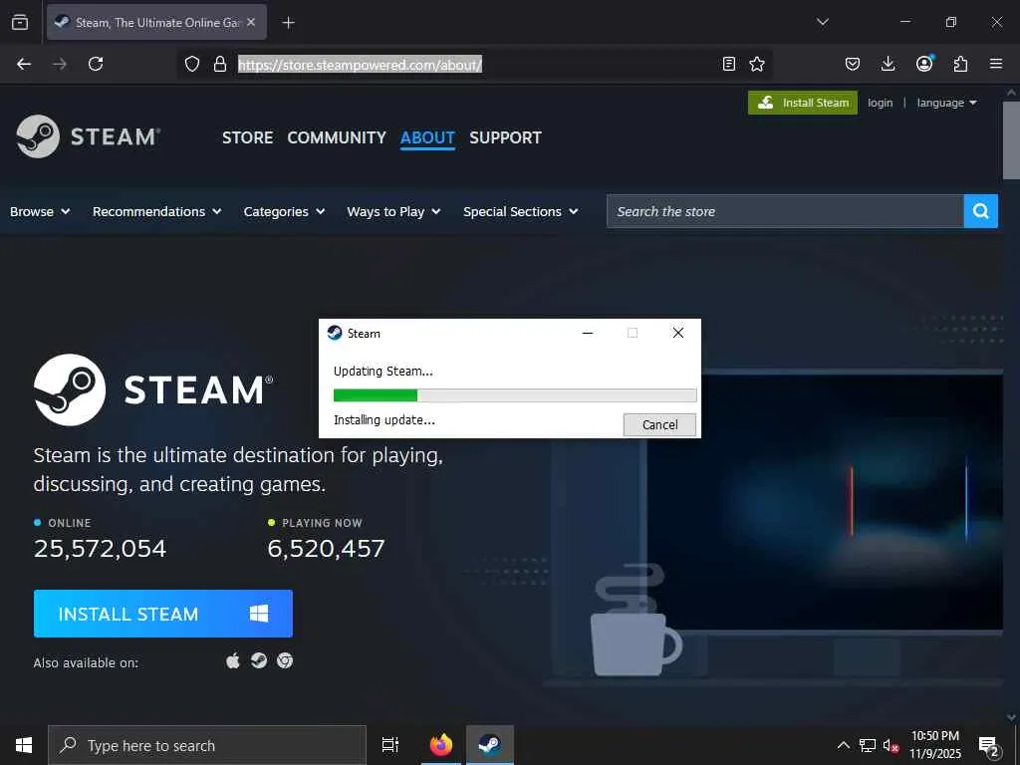Click the Chrome OS platform icon
Image resolution: width=1020 pixels, height=765 pixels.
(x=285, y=661)
